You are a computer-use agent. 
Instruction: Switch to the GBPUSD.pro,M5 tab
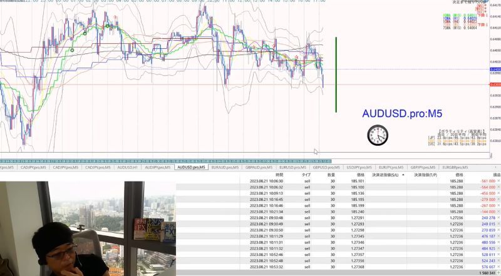coord(326,167)
